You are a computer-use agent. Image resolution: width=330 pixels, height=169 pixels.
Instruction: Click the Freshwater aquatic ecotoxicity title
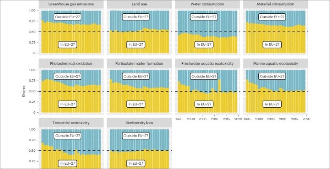[208, 64]
